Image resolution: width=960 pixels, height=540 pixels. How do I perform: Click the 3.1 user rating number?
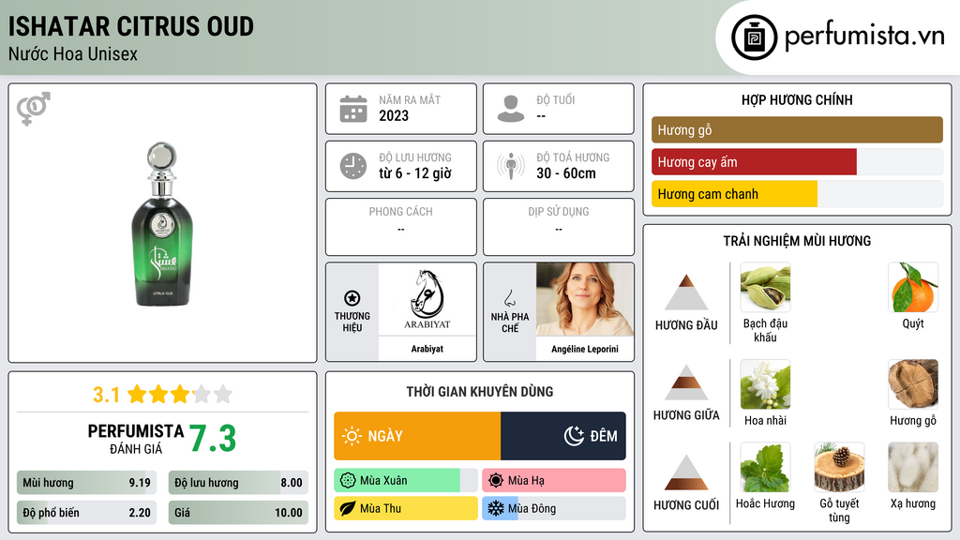106,395
